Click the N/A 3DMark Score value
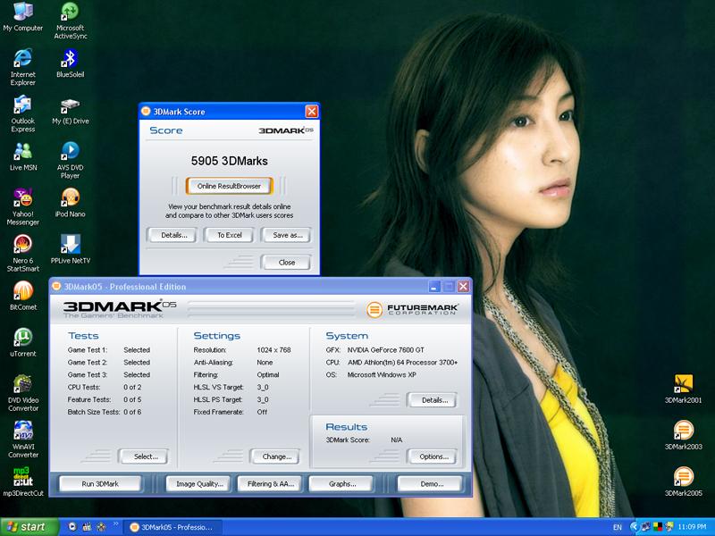715x536 pixels. click(x=396, y=440)
